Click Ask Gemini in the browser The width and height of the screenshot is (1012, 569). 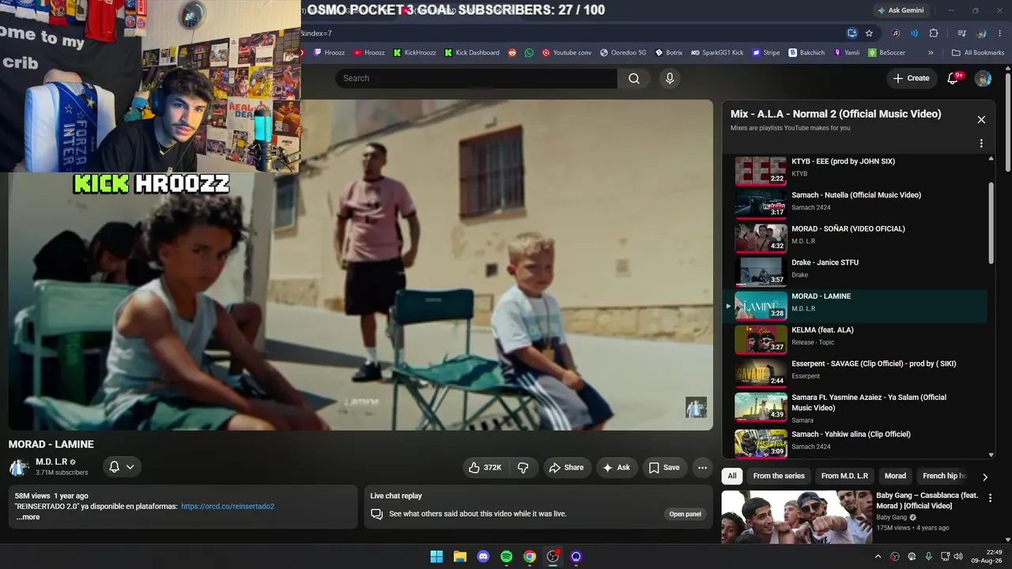click(900, 10)
